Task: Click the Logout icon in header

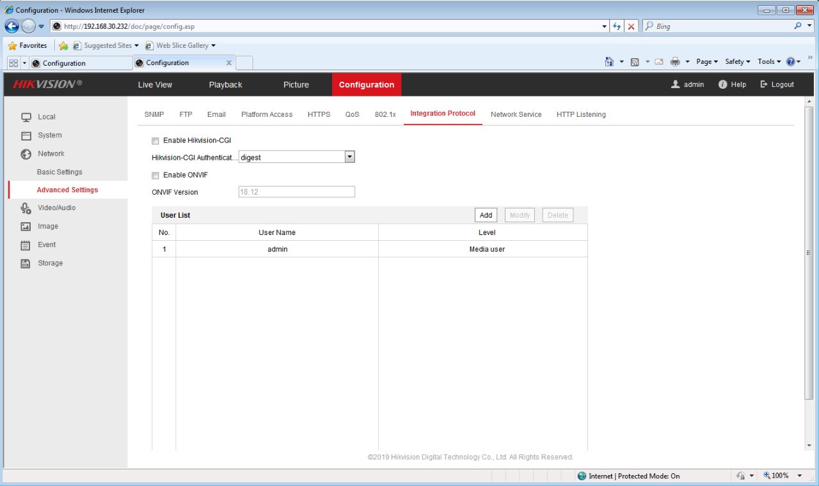Action: (x=764, y=84)
